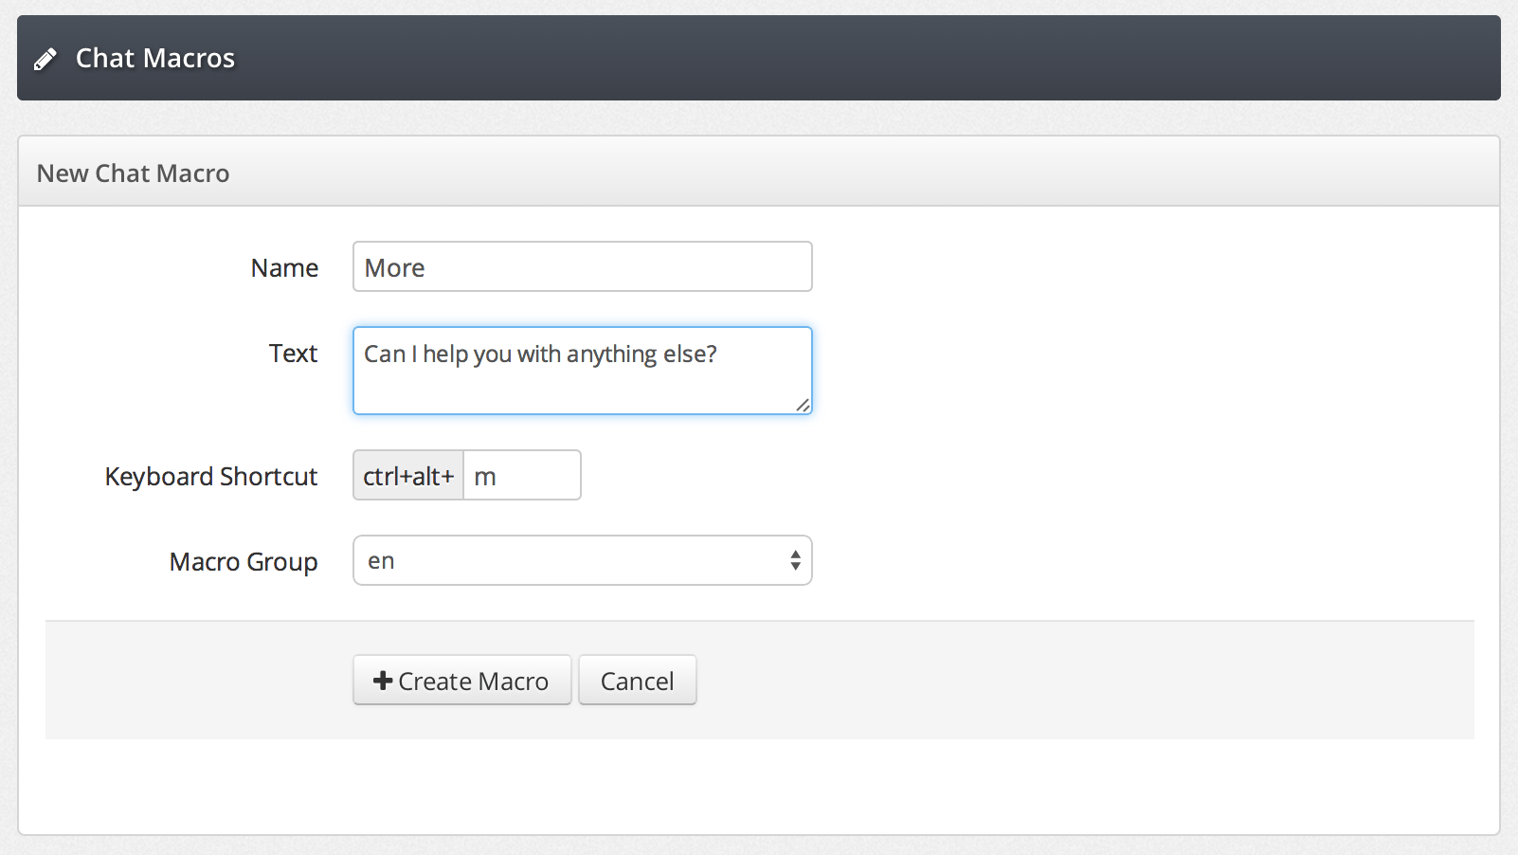Click blank white area below gray actions bar
The height and width of the screenshot is (855, 1518).
pyautogui.click(x=758, y=787)
